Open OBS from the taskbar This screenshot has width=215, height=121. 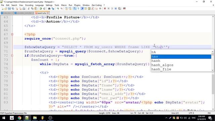pos(50,118)
